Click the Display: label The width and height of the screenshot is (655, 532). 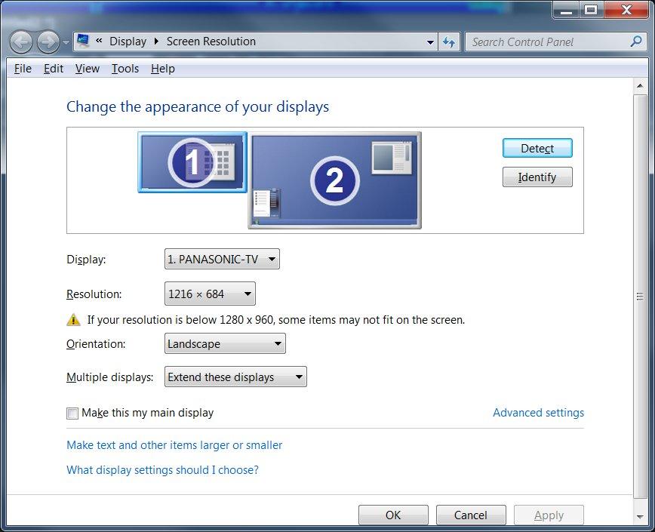[86, 260]
